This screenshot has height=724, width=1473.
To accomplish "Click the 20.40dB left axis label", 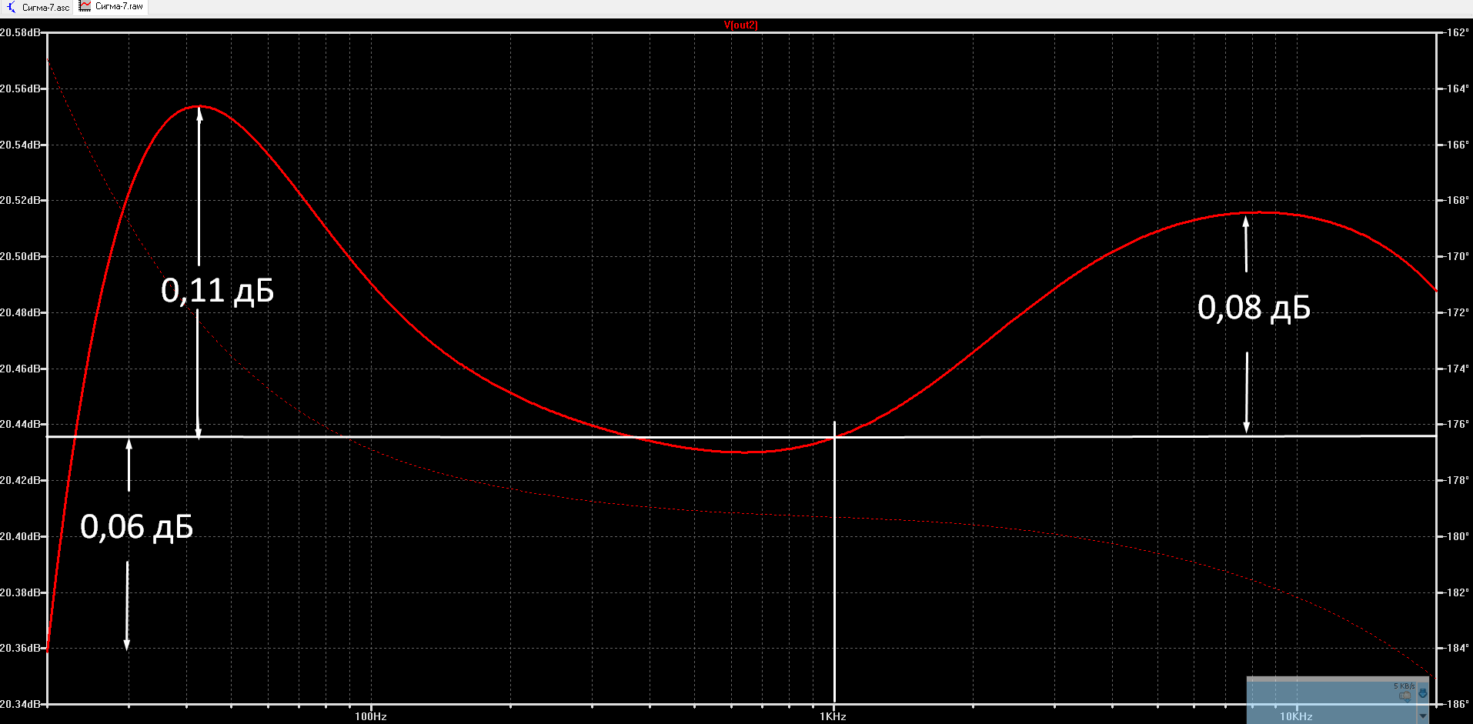I will click(20, 536).
